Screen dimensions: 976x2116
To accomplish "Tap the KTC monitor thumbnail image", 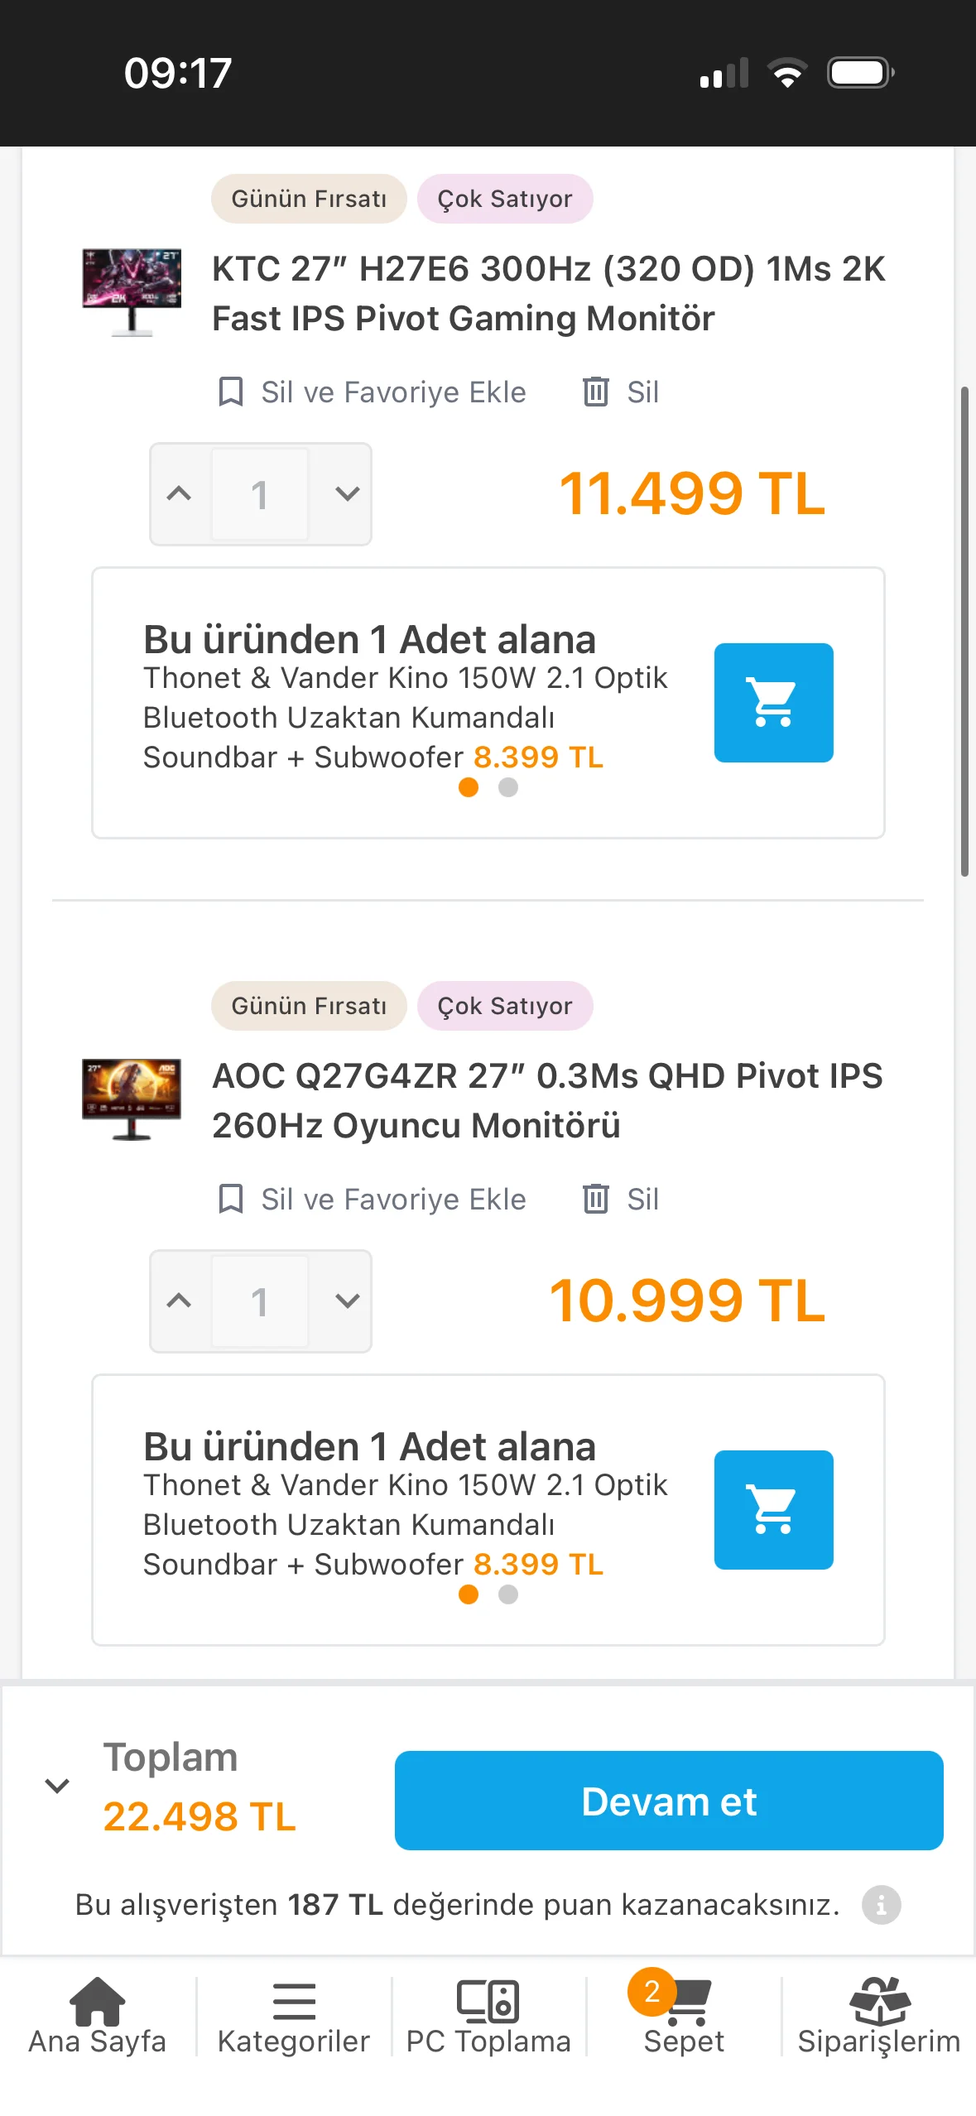I will (132, 292).
